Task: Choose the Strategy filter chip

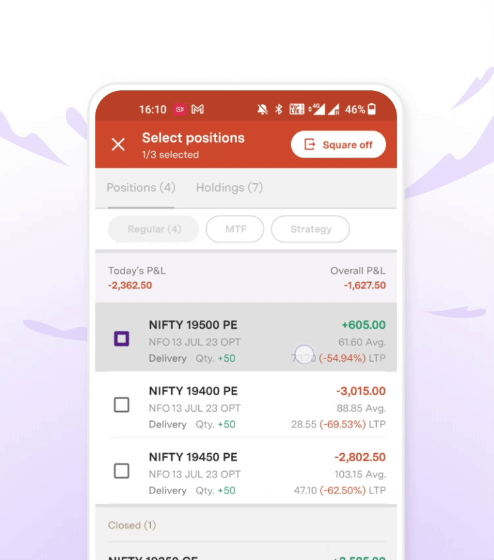Action: coord(310,229)
